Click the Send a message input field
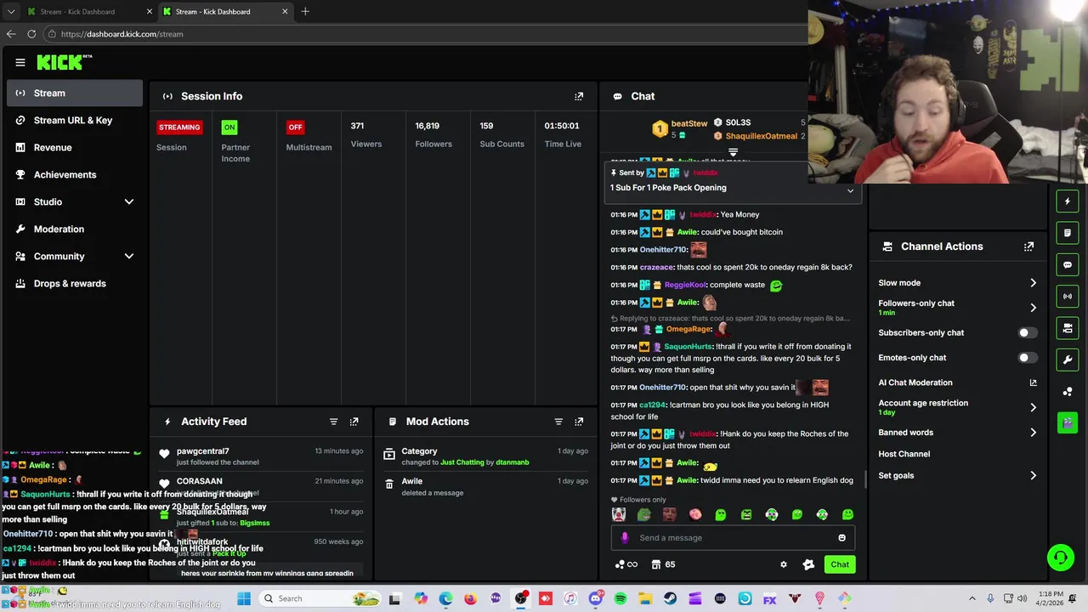Viewport: 1088px width, 612px height. pyautogui.click(x=732, y=538)
